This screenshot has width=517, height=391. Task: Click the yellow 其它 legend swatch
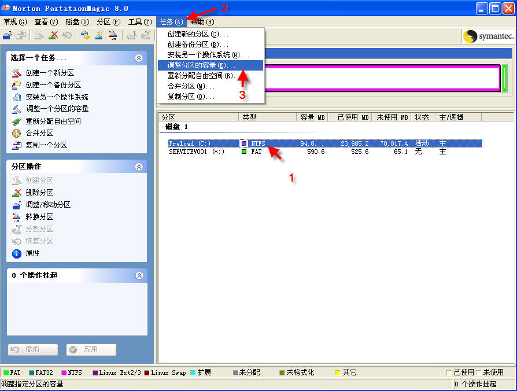click(x=337, y=372)
